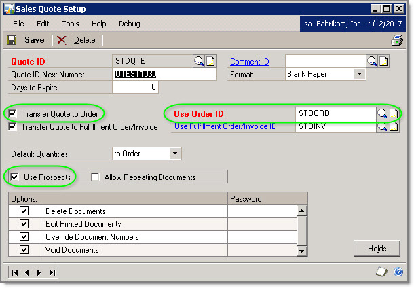Click the options list scroll down arrow

[x=301, y=251]
